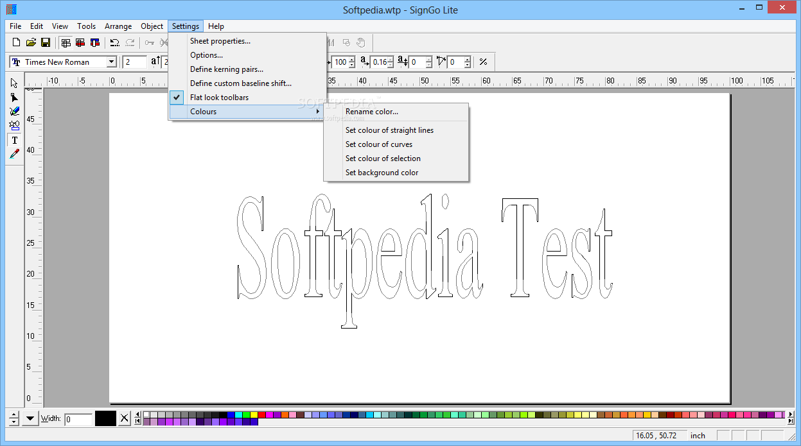Image resolution: width=801 pixels, height=446 pixels.
Task: Click the line Width input field
Action: (x=78, y=419)
